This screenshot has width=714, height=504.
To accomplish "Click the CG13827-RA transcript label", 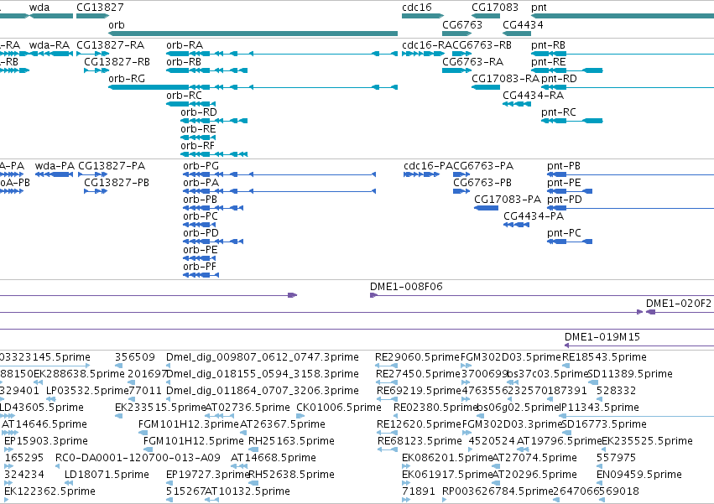I will (x=110, y=45).
